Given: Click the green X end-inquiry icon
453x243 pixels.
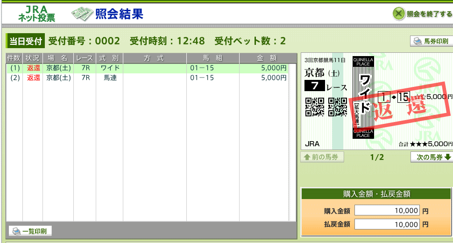Looking at the screenshot, I should pos(399,14).
